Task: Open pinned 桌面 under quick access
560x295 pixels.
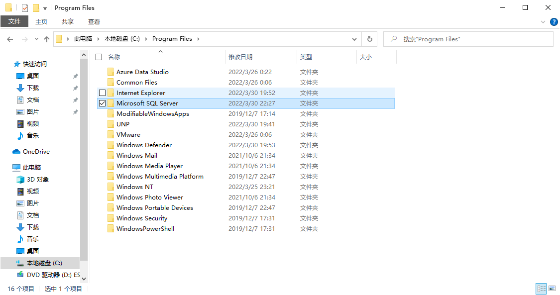Action: coord(33,76)
